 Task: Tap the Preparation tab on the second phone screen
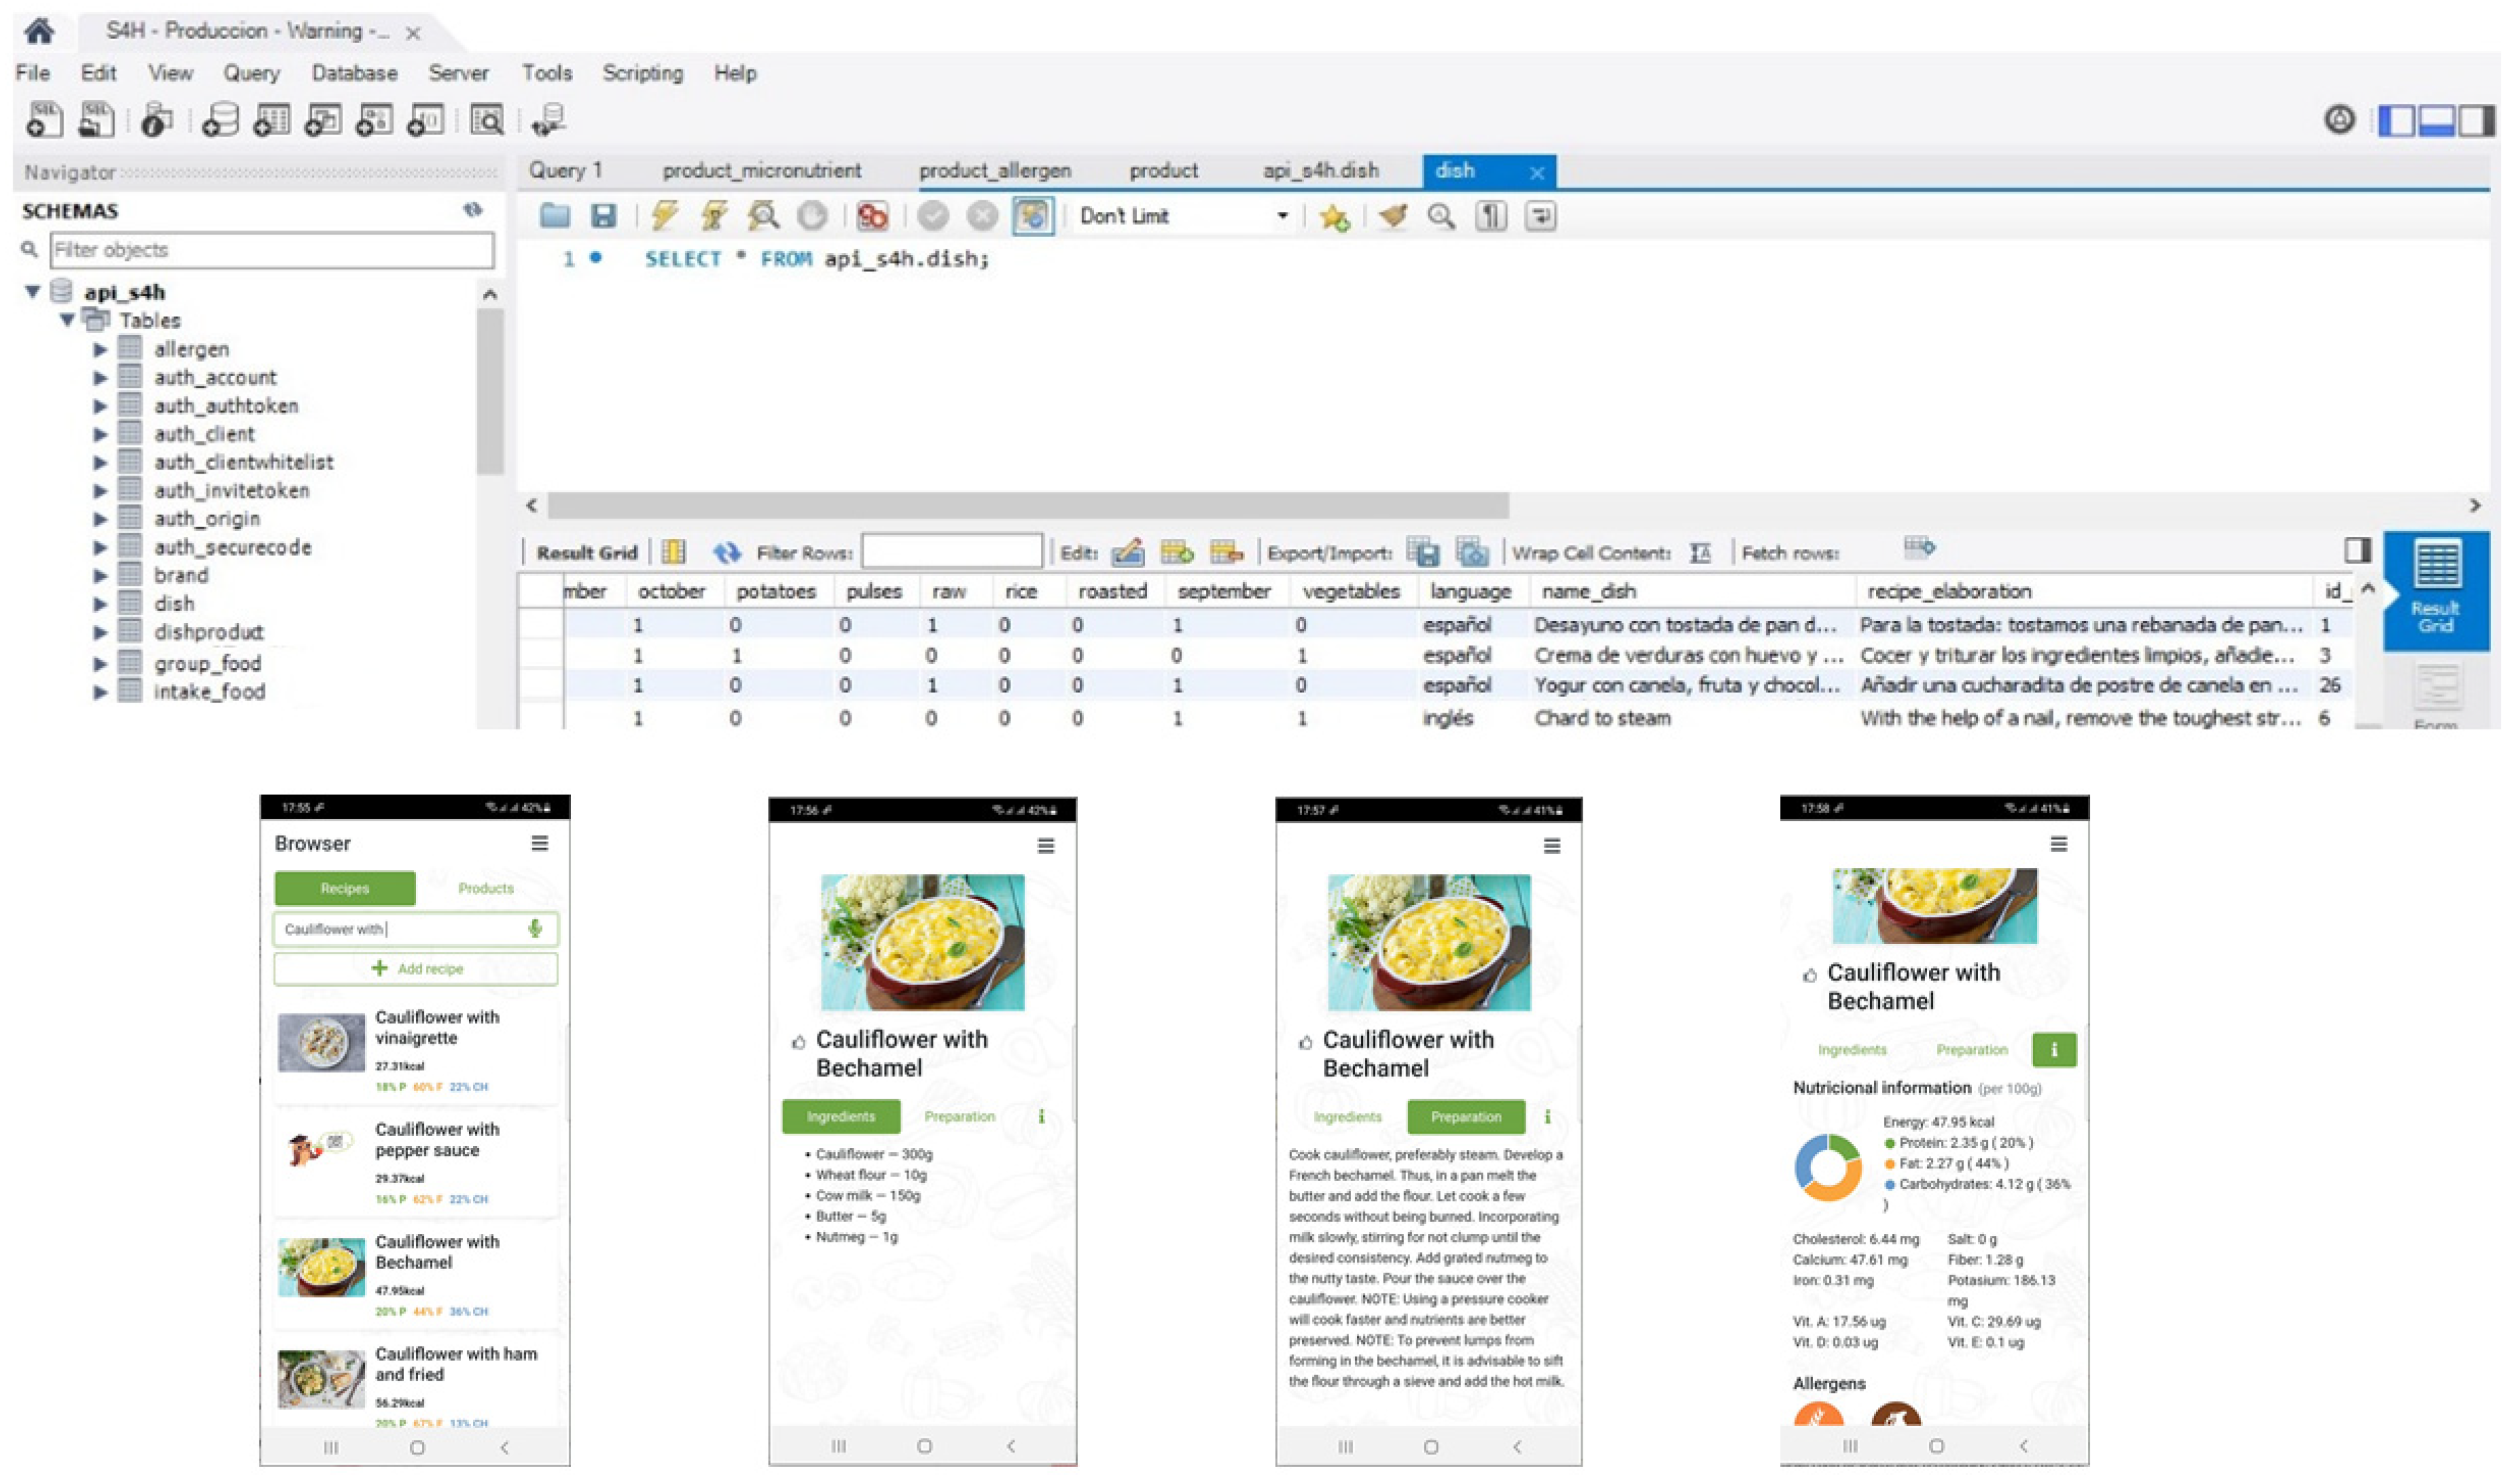click(x=959, y=1116)
